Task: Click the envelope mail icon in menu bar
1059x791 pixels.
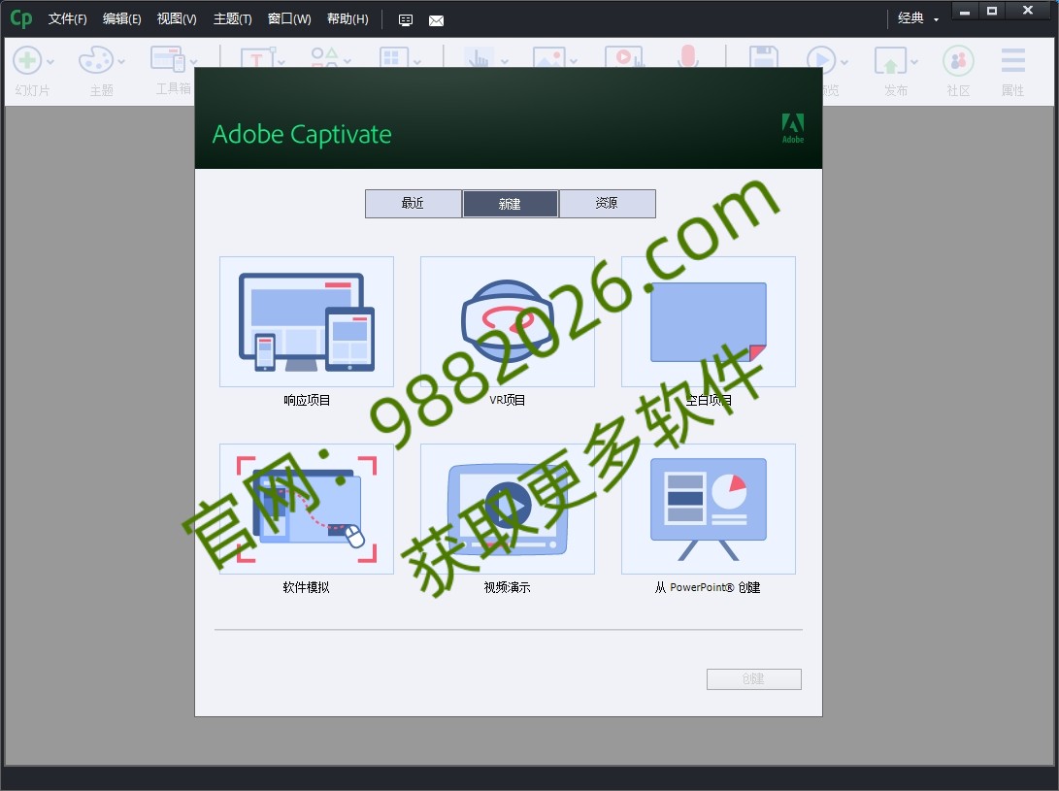Action: click(x=436, y=21)
